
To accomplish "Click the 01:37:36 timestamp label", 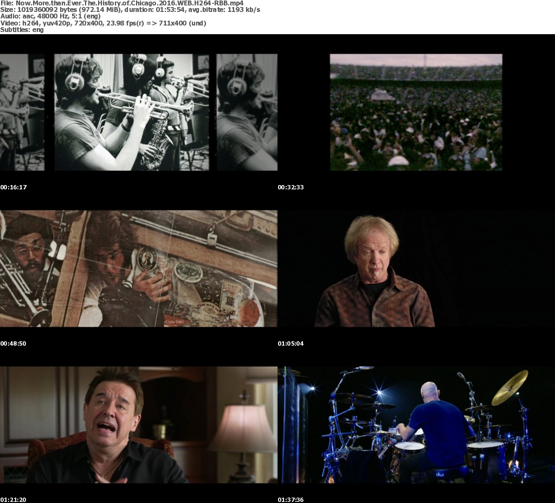I will tap(291, 500).
